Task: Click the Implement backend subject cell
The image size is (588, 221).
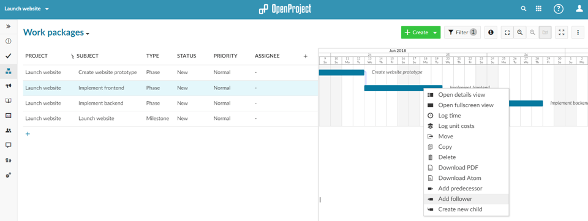Action: point(101,103)
